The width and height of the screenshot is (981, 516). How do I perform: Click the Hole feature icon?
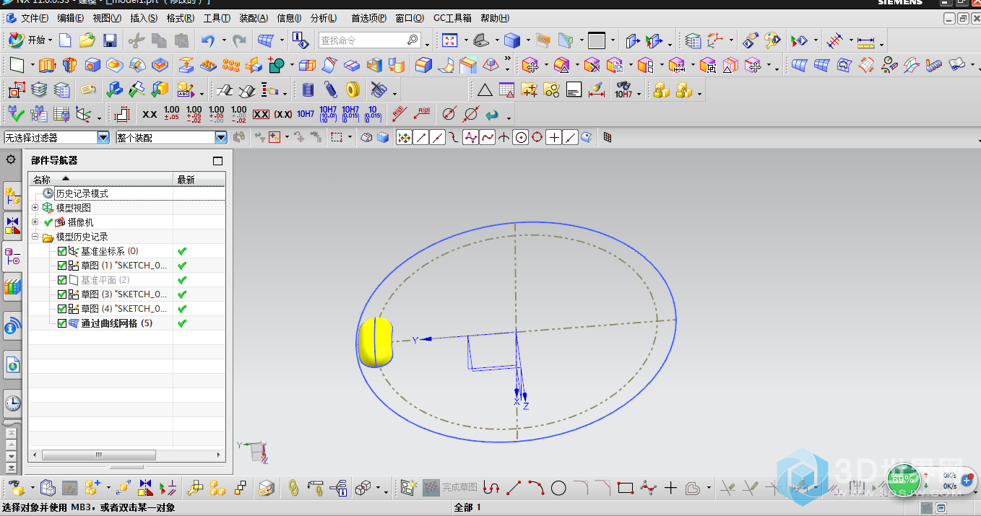click(x=92, y=66)
